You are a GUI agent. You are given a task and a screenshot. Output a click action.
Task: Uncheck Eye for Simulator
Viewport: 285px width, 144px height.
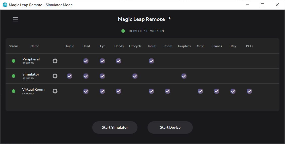coord(102,76)
